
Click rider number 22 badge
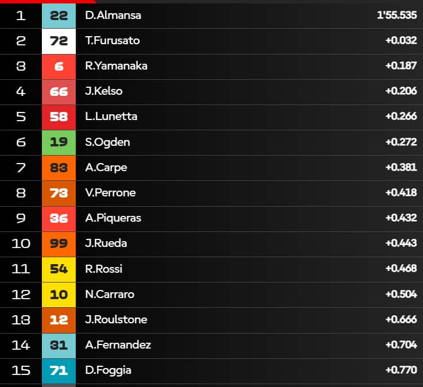[x=59, y=16]
